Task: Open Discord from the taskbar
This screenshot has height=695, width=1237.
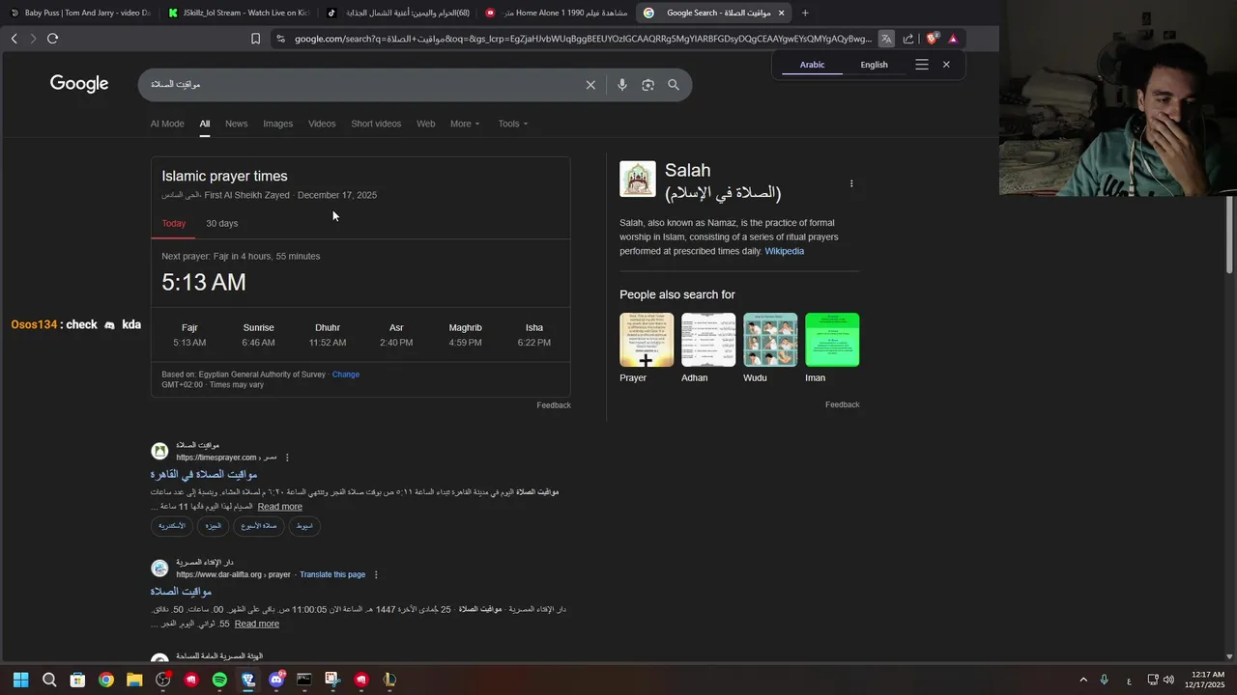Action: tap(276, 680)
